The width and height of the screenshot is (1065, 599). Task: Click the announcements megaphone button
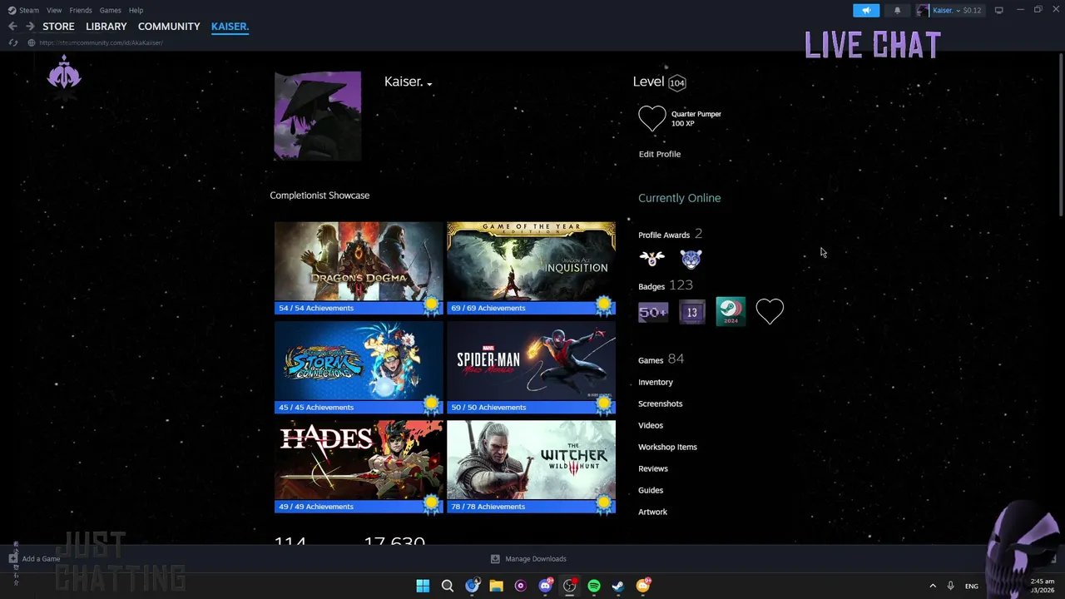866,10
